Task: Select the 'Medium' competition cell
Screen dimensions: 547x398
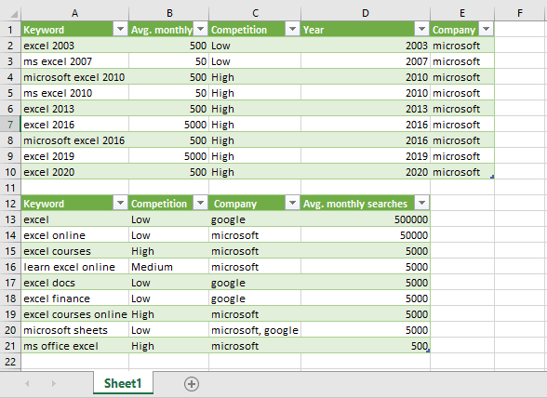Action: coord(169,267)
